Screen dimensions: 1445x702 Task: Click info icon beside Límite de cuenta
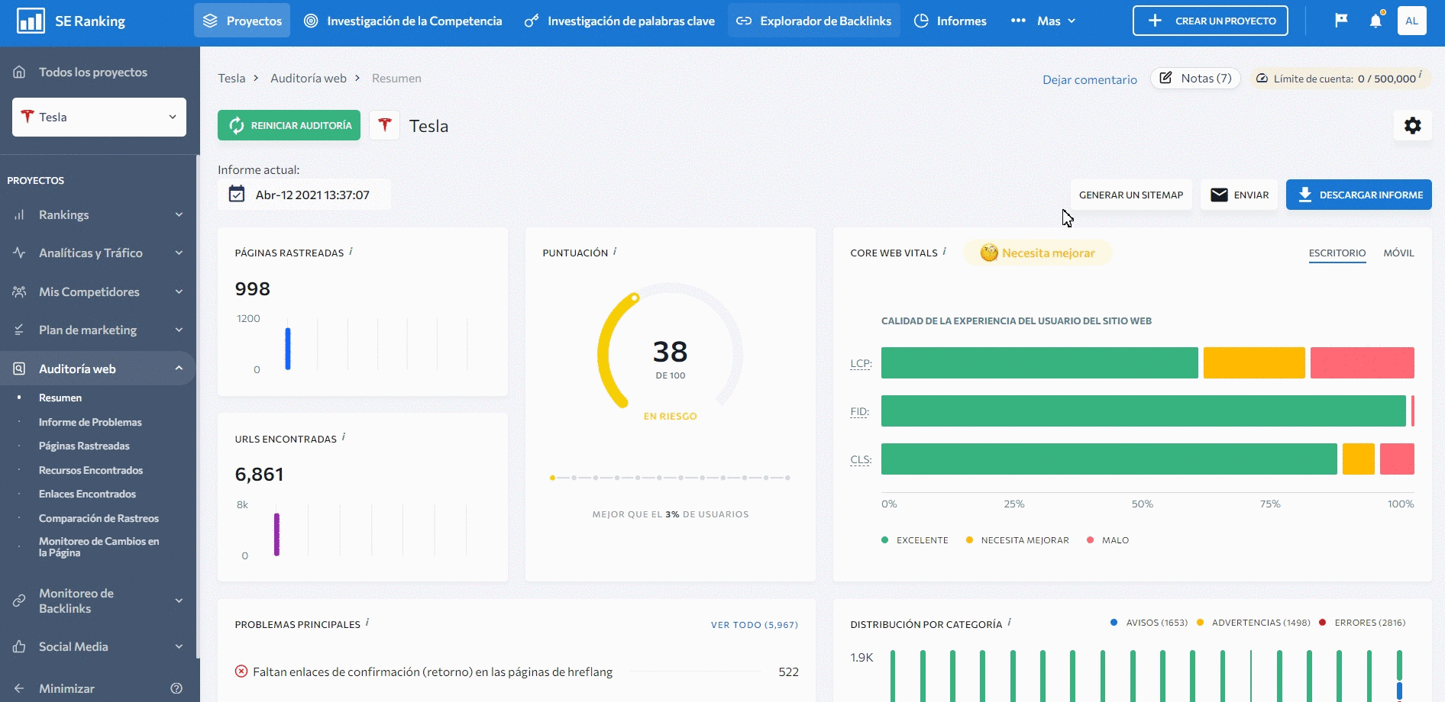(1421, 74)
